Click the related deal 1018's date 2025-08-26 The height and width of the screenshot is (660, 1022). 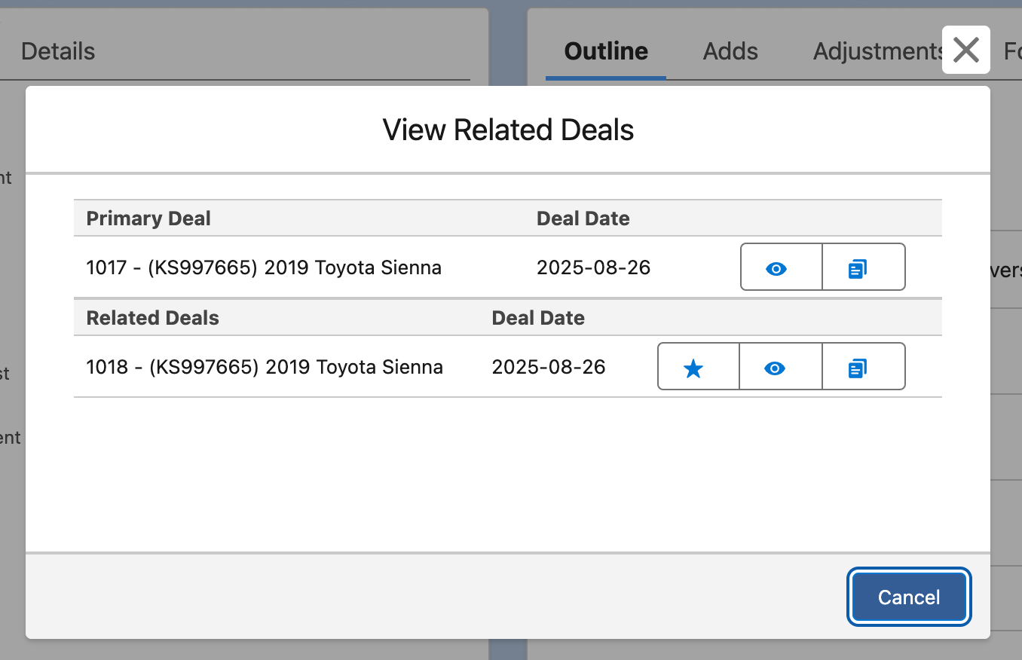tap(549, 367)
